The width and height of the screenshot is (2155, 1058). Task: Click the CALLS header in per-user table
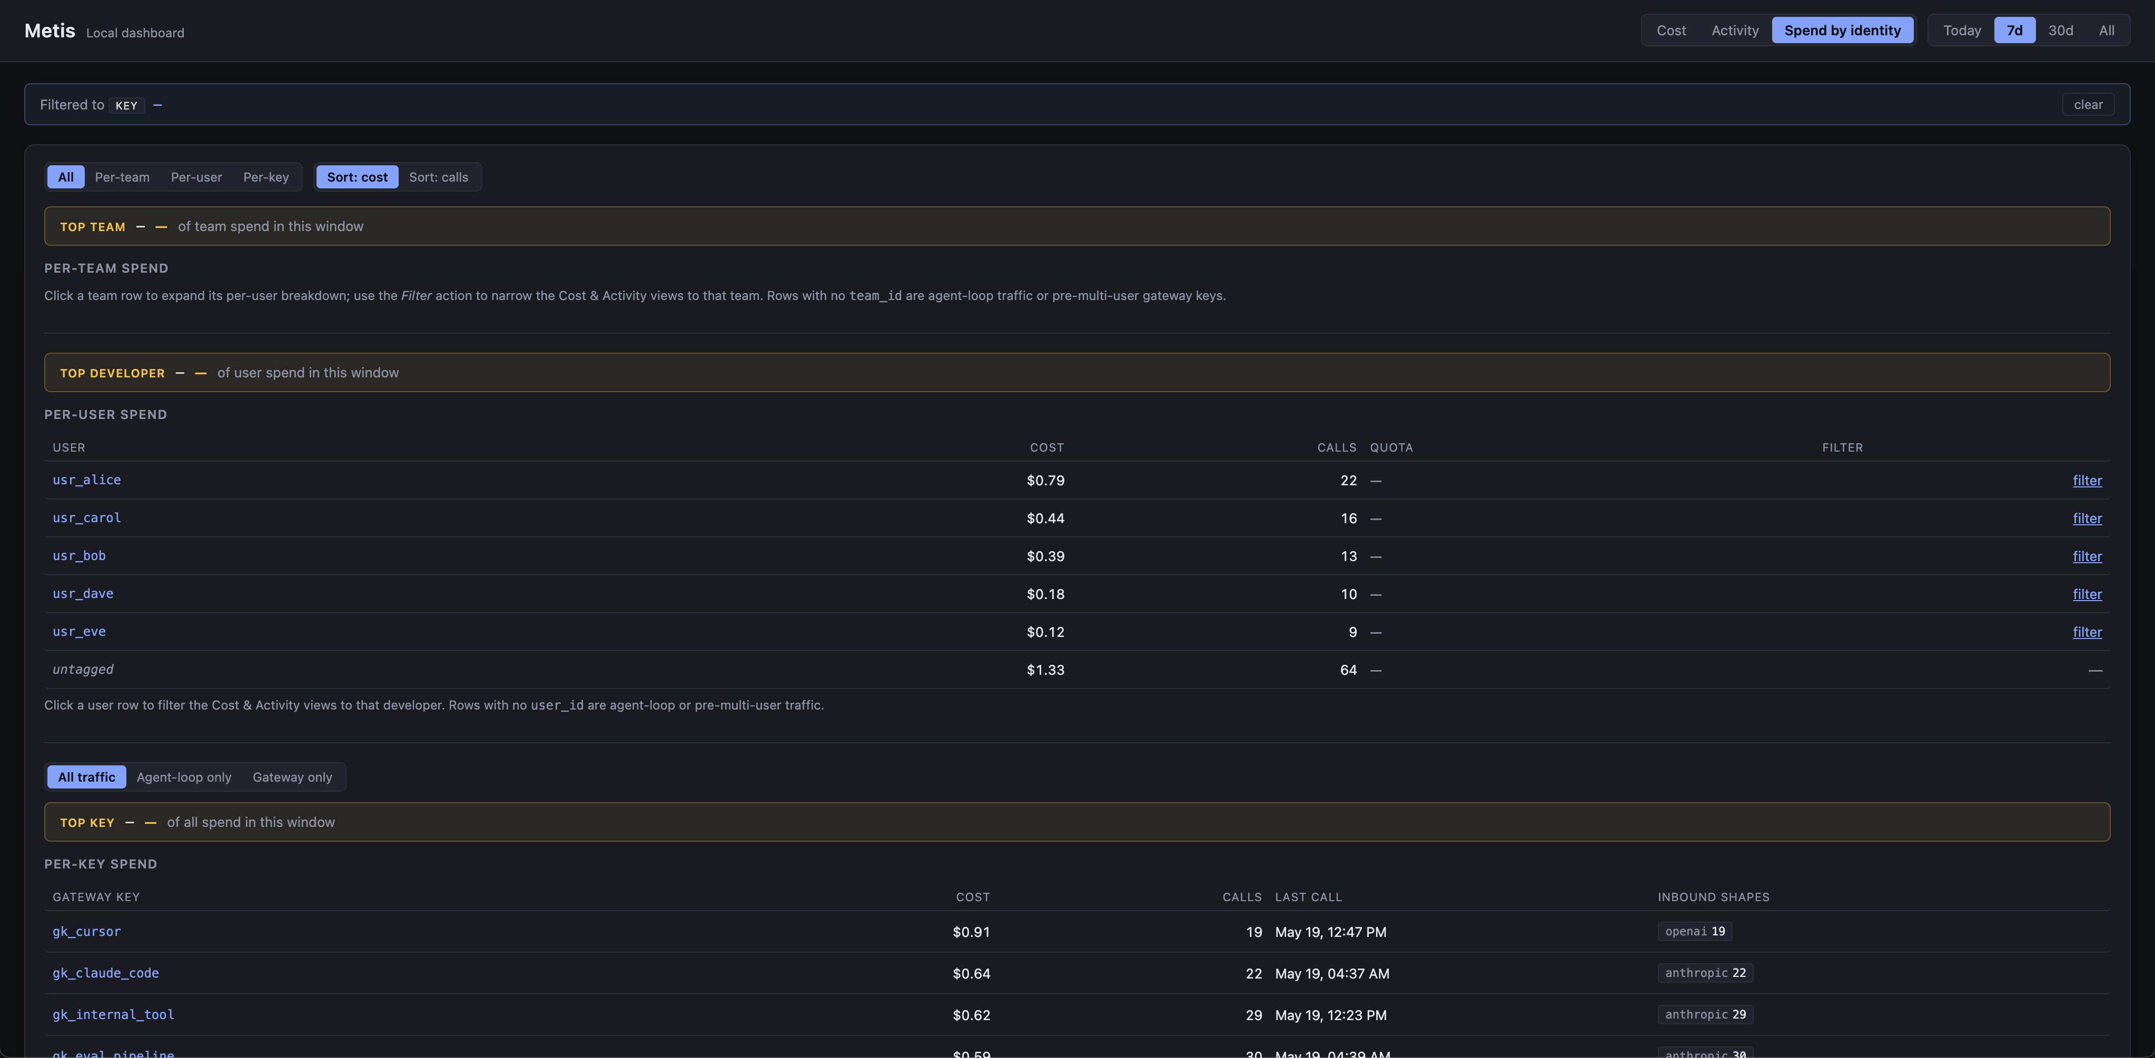point(1337,447)
